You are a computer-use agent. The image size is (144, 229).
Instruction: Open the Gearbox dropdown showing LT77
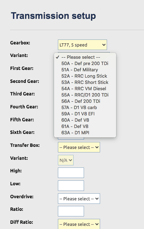[x=82, y=45]
